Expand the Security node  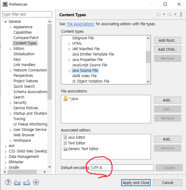tap(10, 103)
